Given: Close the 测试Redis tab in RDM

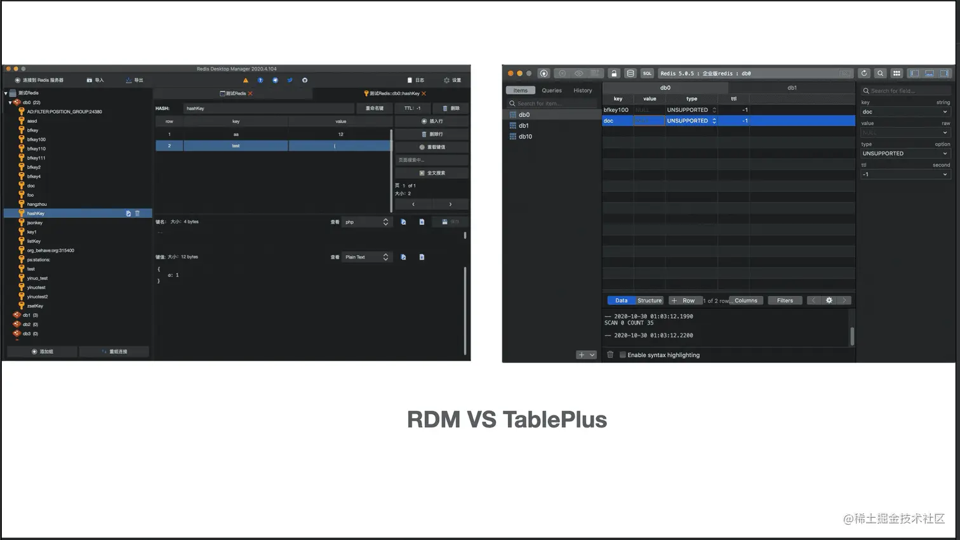Looking at the screenshot, I should pos(250,93).
